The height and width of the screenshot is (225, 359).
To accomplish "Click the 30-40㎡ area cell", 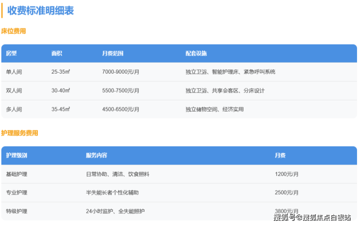I will click(x=61, y=91).
